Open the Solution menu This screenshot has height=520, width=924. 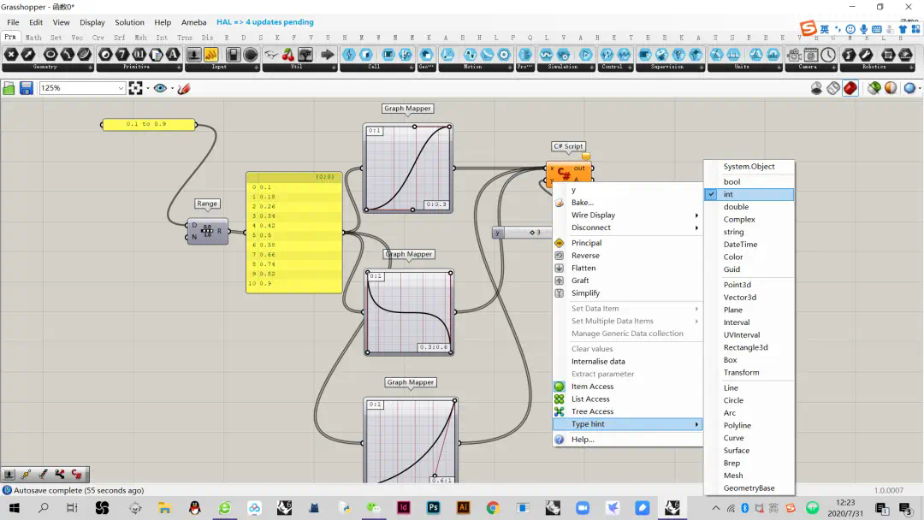click(130, 22)
